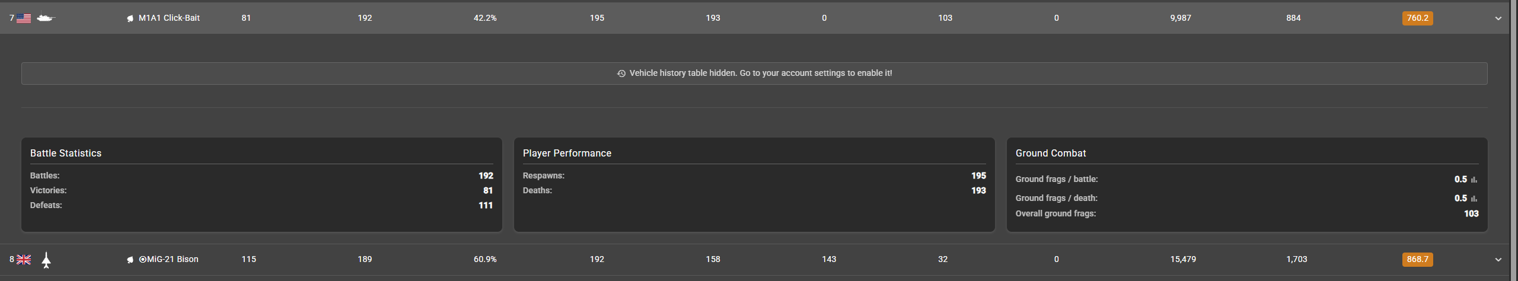The width and height of the screenshot is (1518, 281).
Task: Click the history clock icon in the notice
Action: [x=621, y=74]
